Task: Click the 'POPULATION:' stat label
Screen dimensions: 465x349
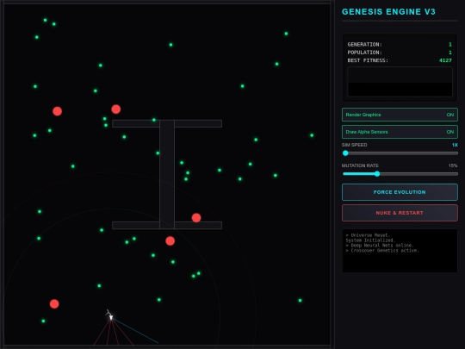Action: click(x=365, y=53)
